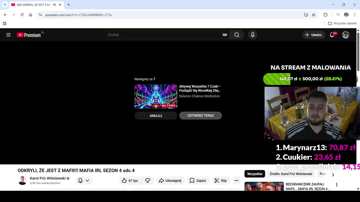
Task: Open the browser home page
Action: pyautogui.click(x=30, y=15)
